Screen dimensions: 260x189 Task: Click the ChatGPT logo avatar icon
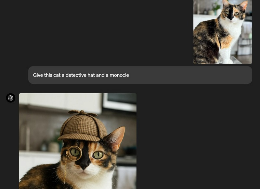pos(11,98)
